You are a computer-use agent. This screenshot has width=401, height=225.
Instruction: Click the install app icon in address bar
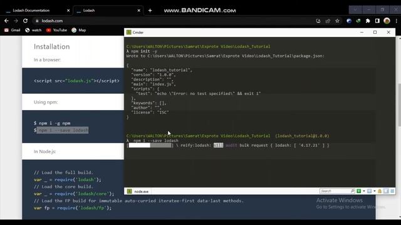tap(318, 21)
